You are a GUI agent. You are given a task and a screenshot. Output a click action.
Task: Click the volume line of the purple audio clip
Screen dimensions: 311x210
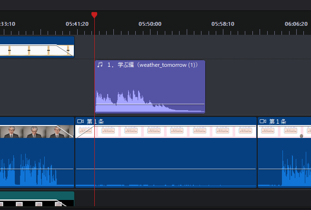[x=181, y=104]
